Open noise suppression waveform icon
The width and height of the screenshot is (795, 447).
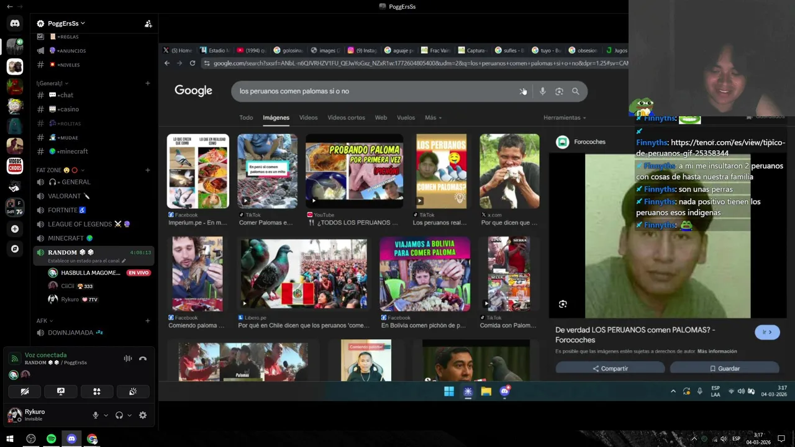click(127, 358)
